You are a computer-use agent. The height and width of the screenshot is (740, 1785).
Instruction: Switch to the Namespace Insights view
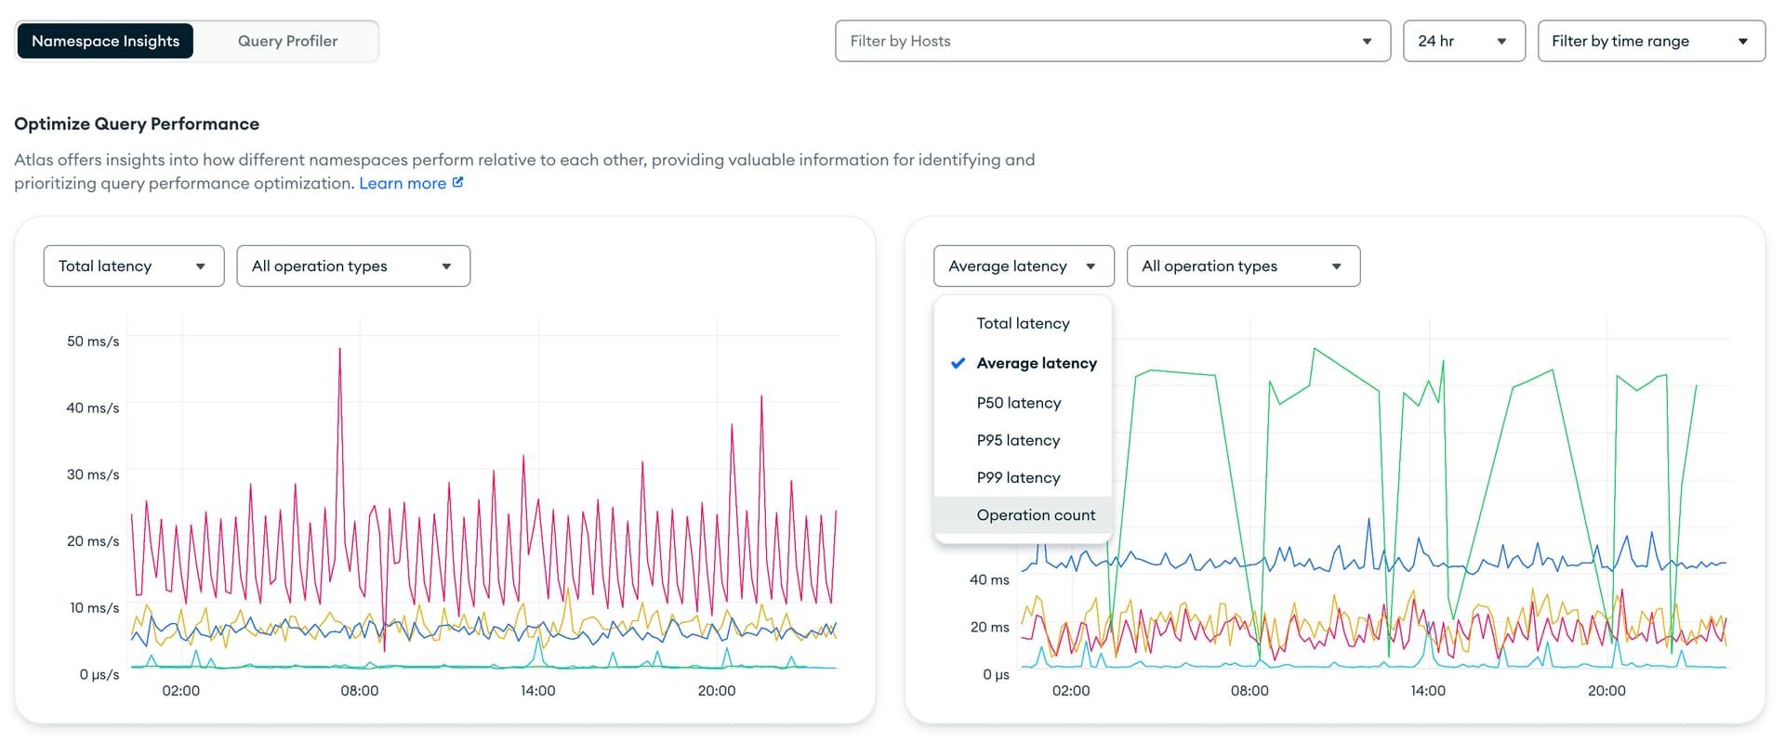105,41
